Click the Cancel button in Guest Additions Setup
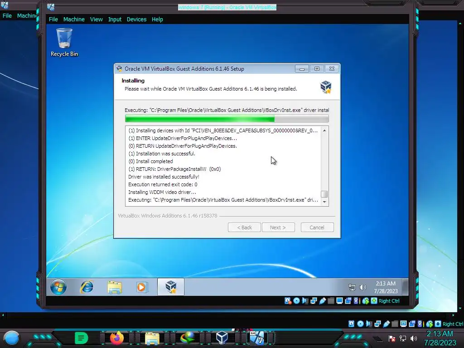This screenshot has height=348, width=464. click(x=317, y=227)
